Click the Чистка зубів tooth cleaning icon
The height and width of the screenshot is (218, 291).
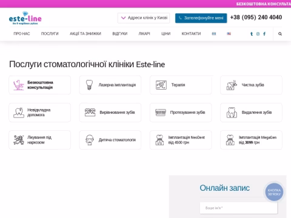232,85
